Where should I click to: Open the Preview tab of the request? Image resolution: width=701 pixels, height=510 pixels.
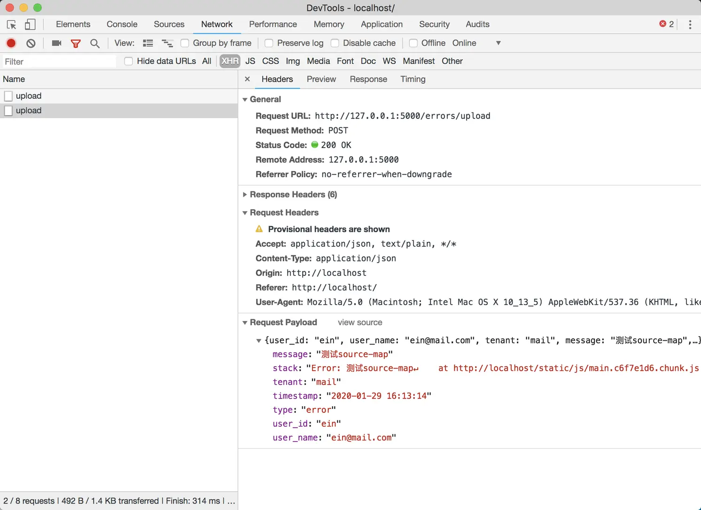(x=321, y=79)
